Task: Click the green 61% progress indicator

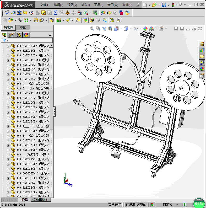Action: click(x=199, y=204)
